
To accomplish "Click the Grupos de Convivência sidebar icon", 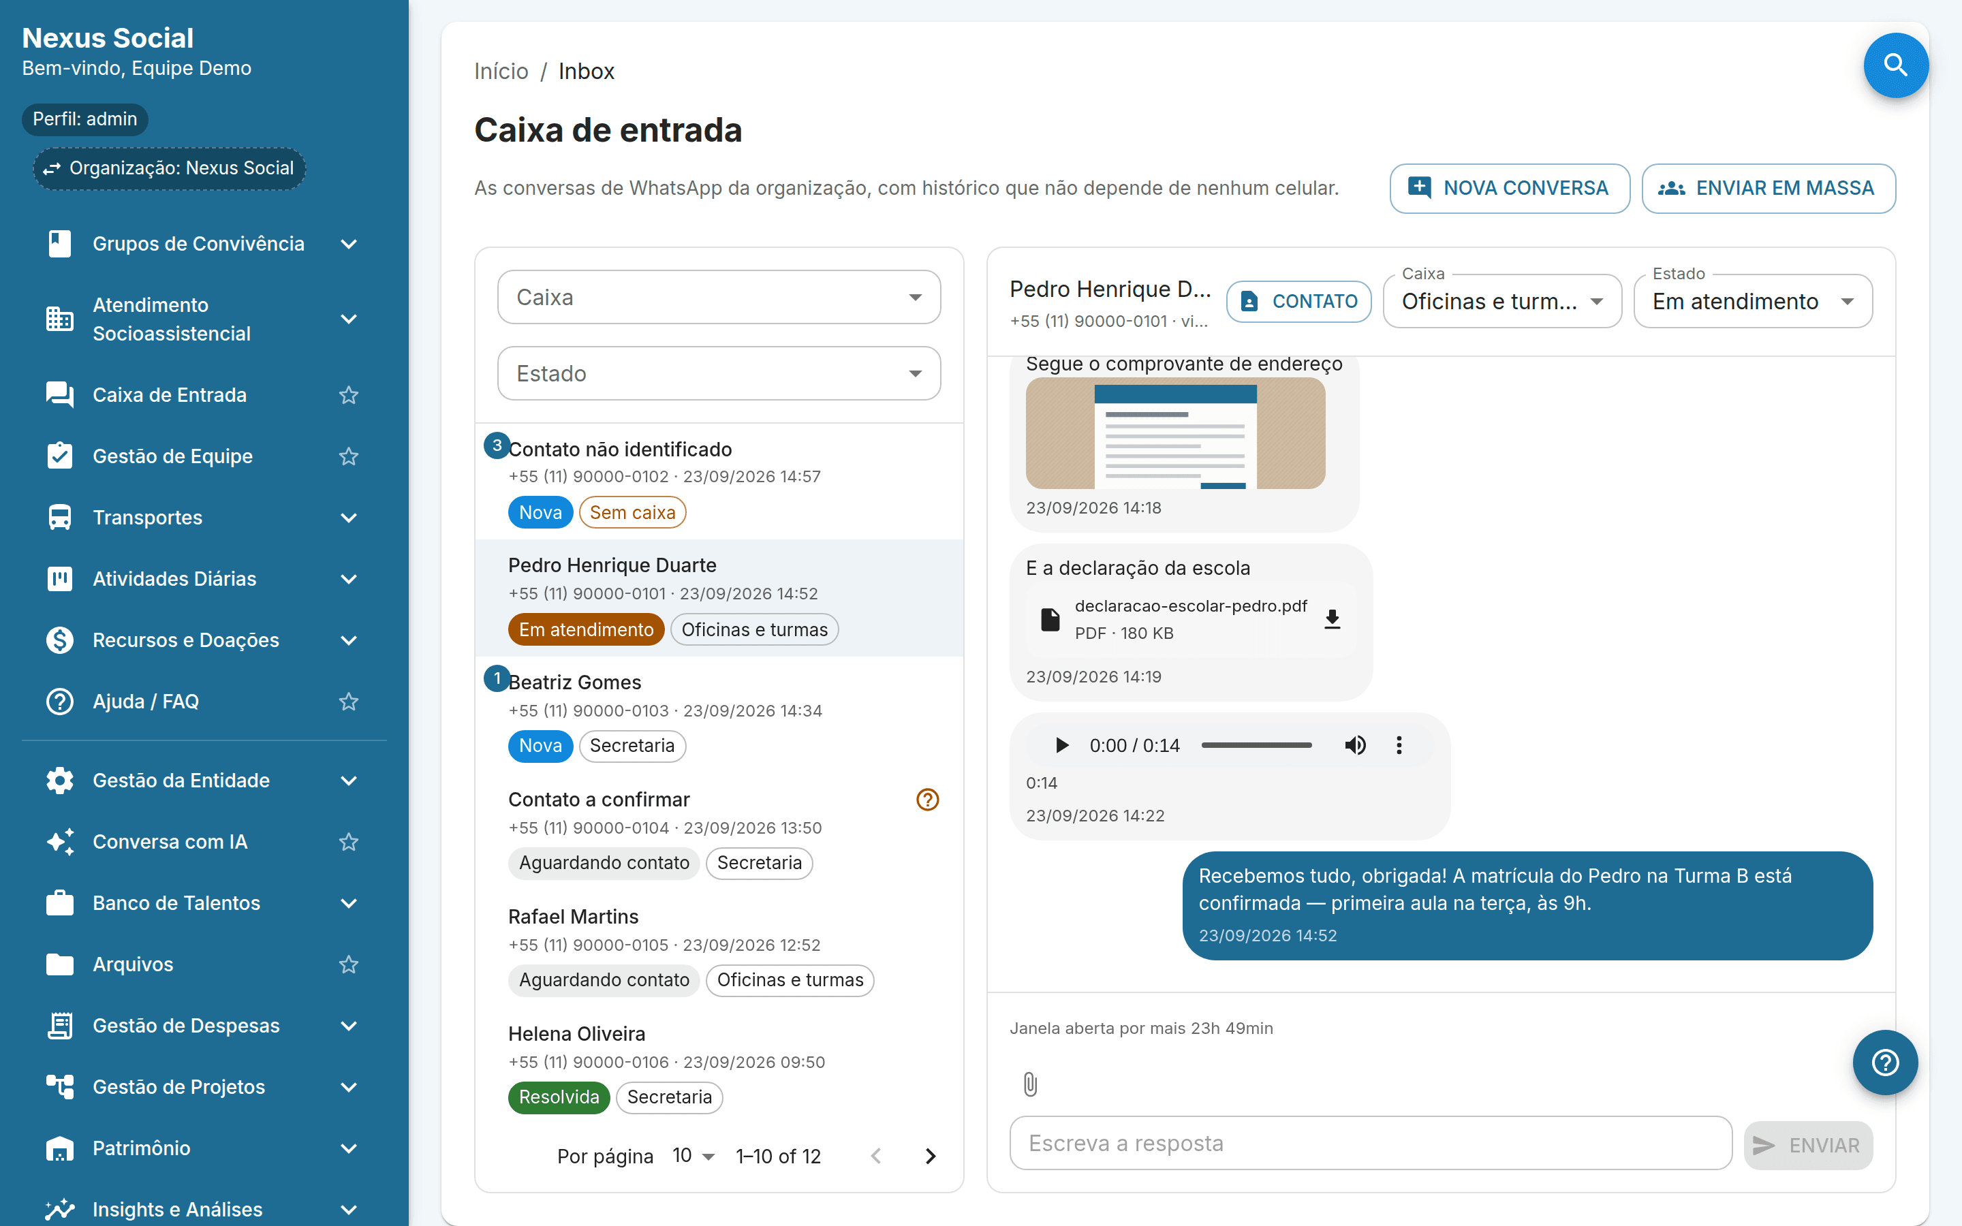I will [x=59, y=243].
